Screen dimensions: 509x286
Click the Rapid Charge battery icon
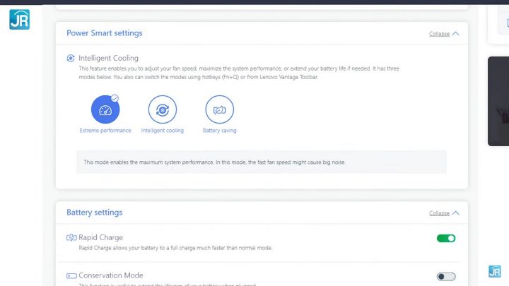[x=71, y=238]
